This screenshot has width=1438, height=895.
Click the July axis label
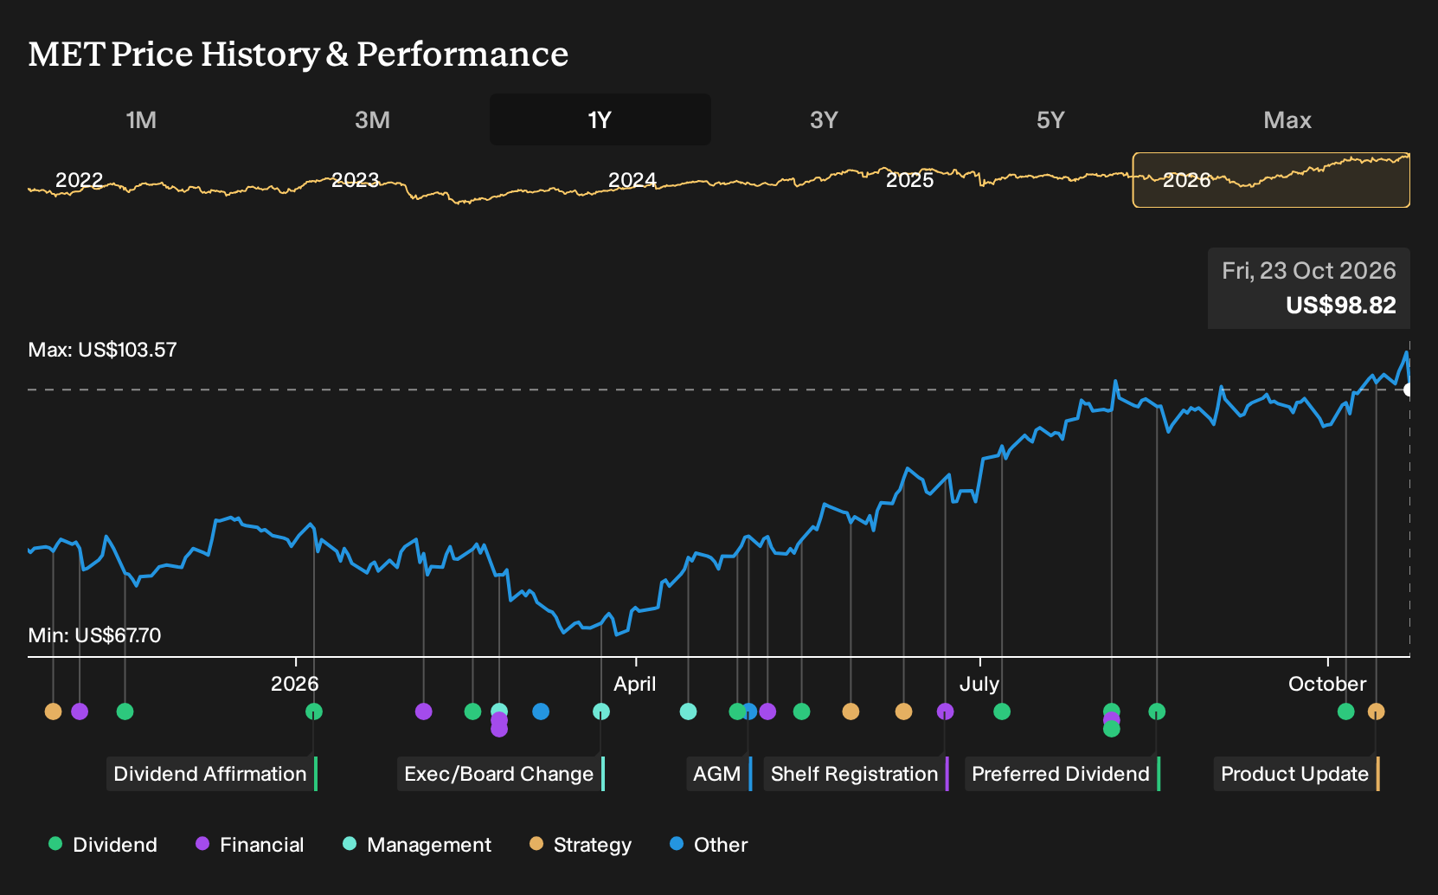coord(979,684)
